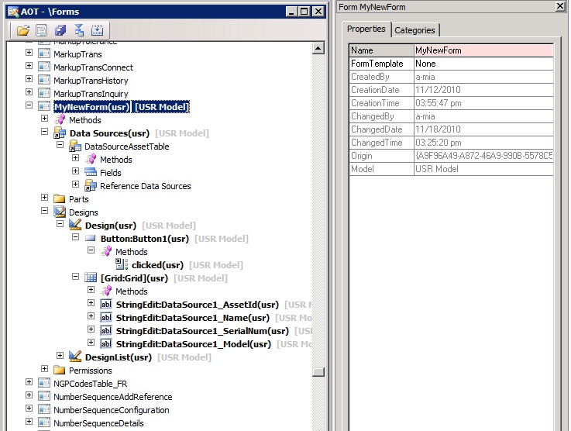Edit the Name property value MyNewForm
This screenshot has width=571, height=431.
483,50
